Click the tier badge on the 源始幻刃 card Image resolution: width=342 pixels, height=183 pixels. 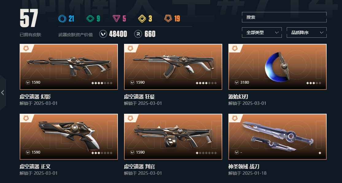pyautogui.click(x=235, y=48)
